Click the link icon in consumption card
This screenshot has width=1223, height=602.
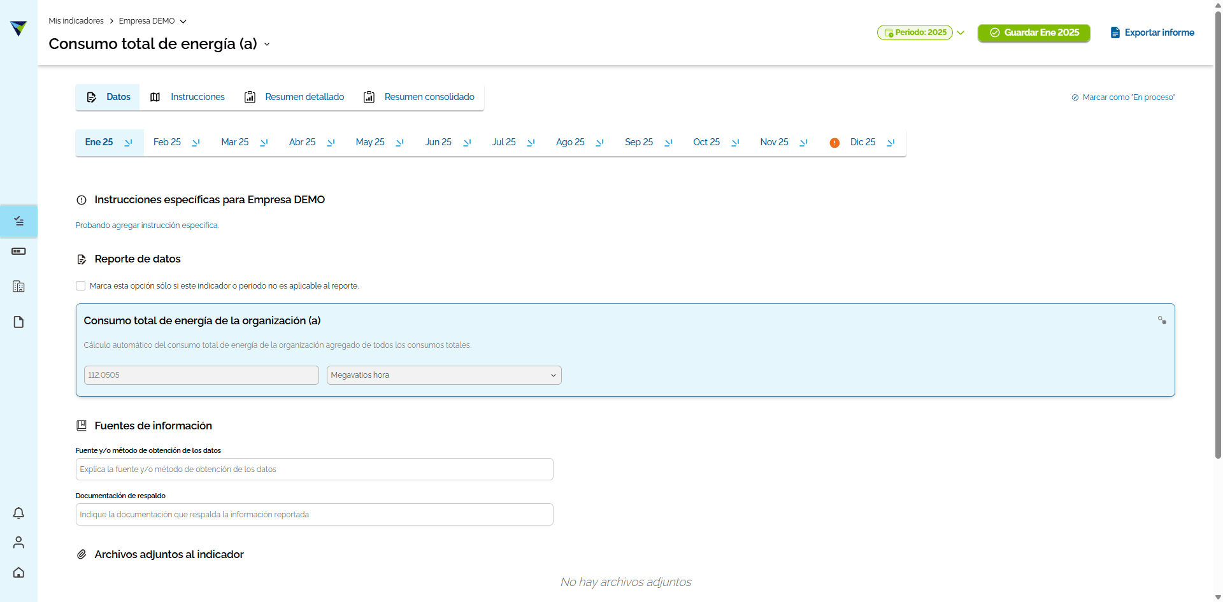point(1162,320)
